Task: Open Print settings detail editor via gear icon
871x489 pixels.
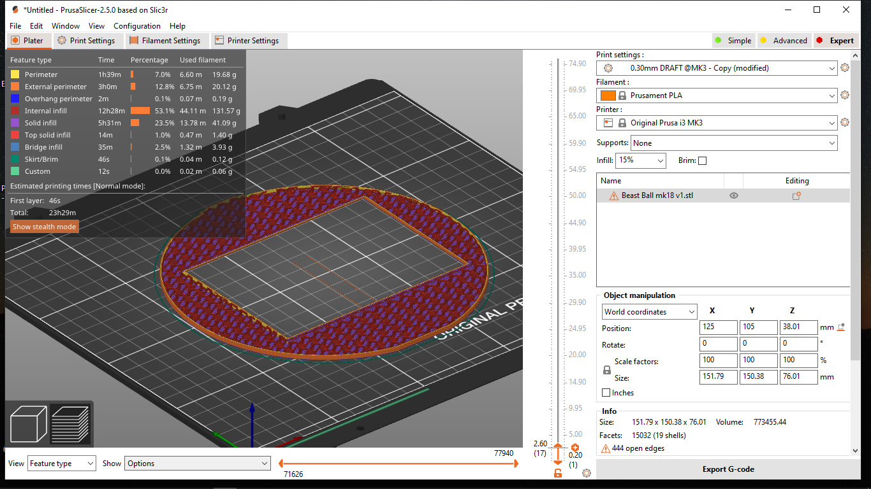Action: click(x=845, y=67)
